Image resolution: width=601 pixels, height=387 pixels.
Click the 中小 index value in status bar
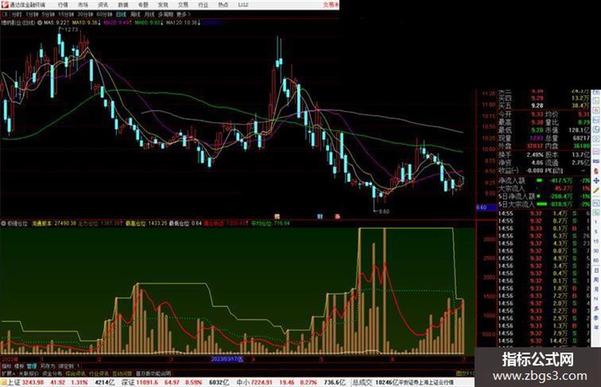click(x=261, y=383)
